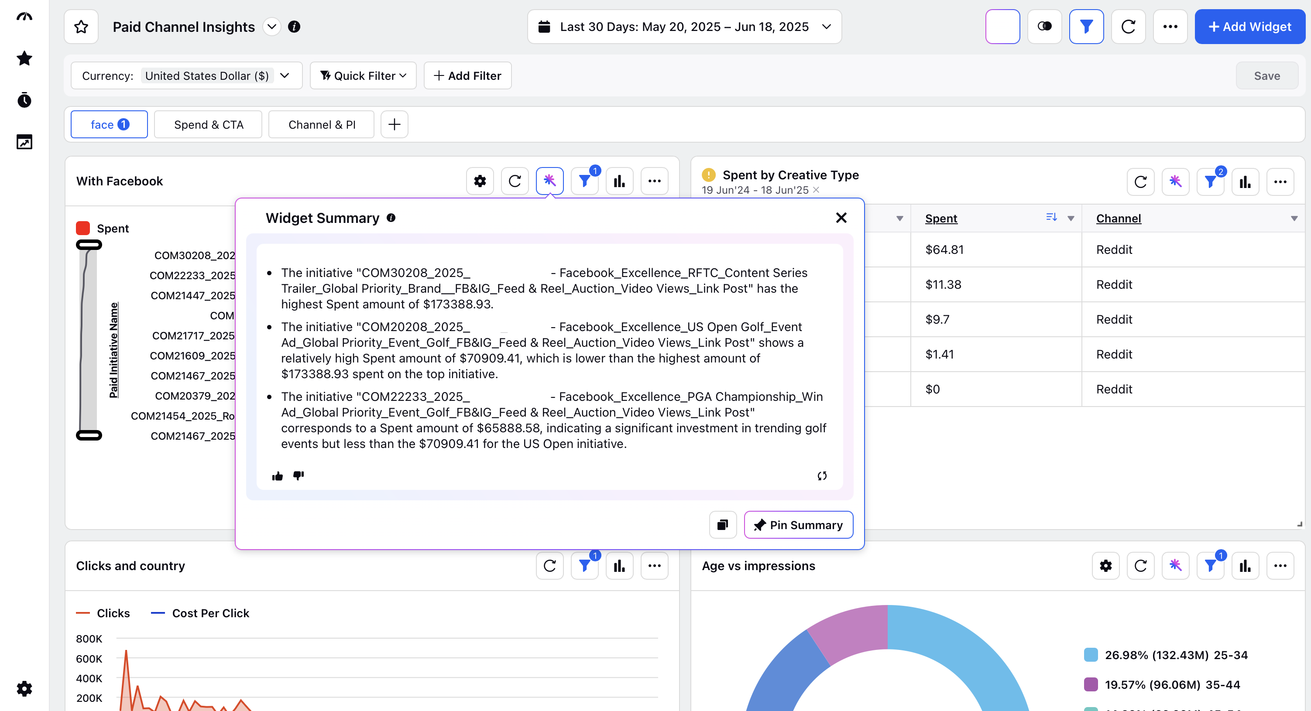Viewport: 1311px width, 711px height.
Task: Open settings gear of Age vs impressions widget
Action: coord(1105,566)
